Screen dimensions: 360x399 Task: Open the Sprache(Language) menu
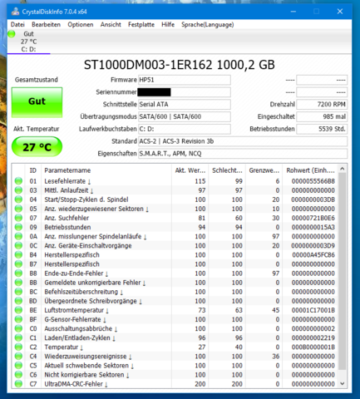[x=208, y=25]
